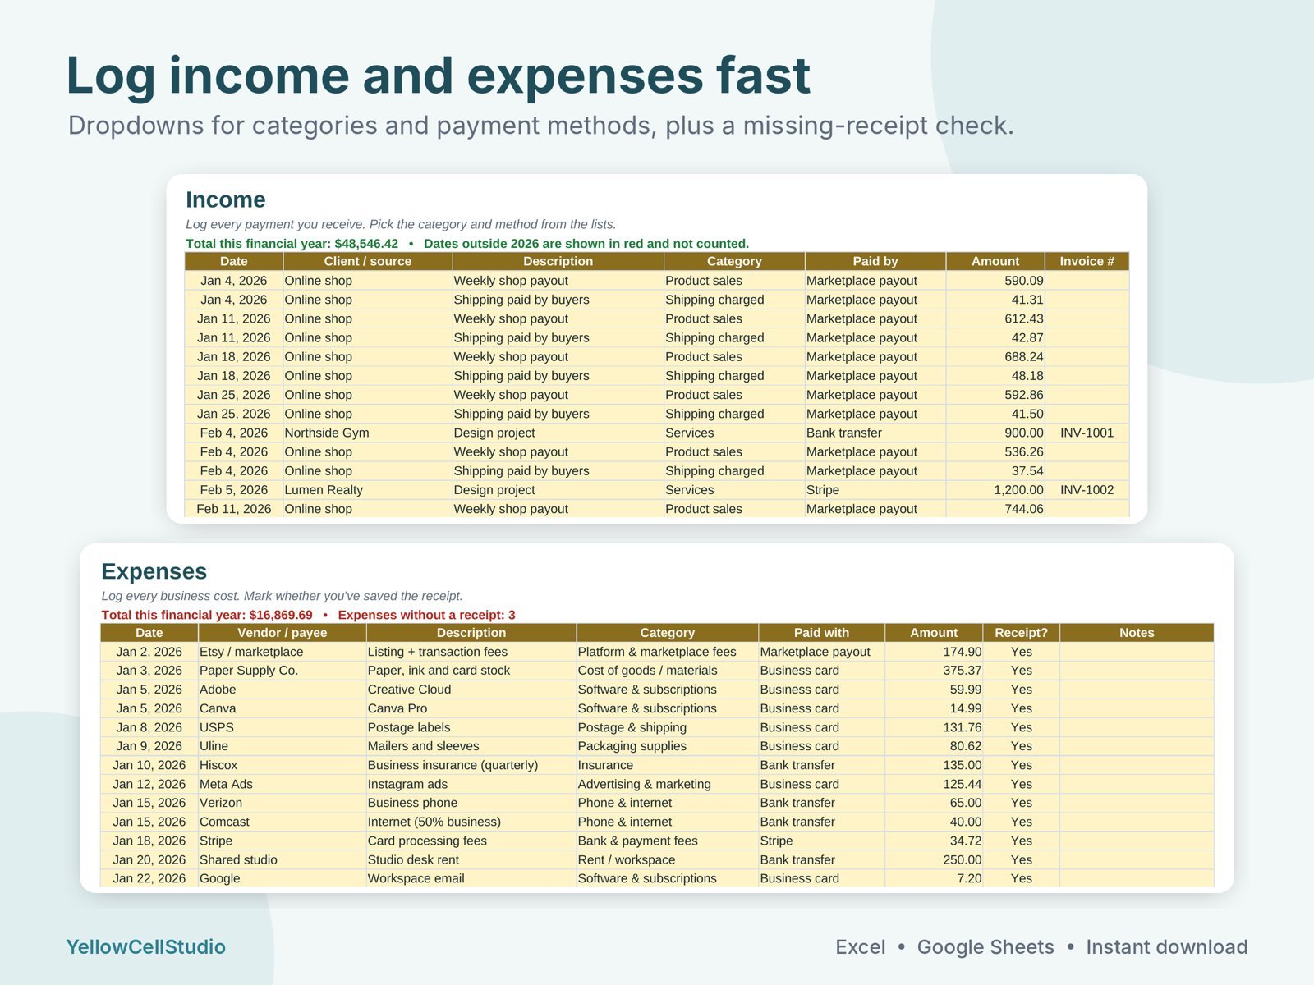
Task: Select the 'Canva Pro' description cell
Action: 471,708
